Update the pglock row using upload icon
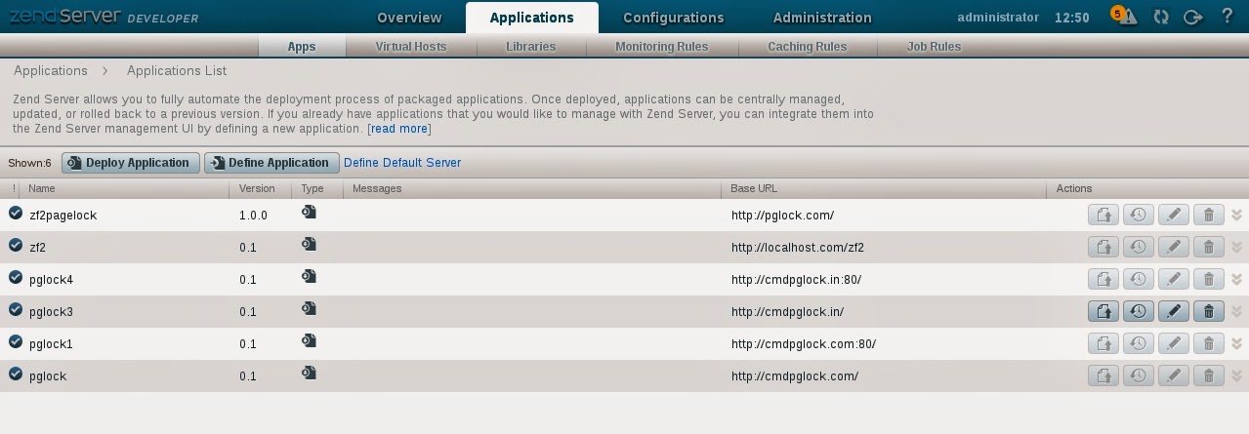This screenshot has width=1249, height=434. tap(1103, 376)
